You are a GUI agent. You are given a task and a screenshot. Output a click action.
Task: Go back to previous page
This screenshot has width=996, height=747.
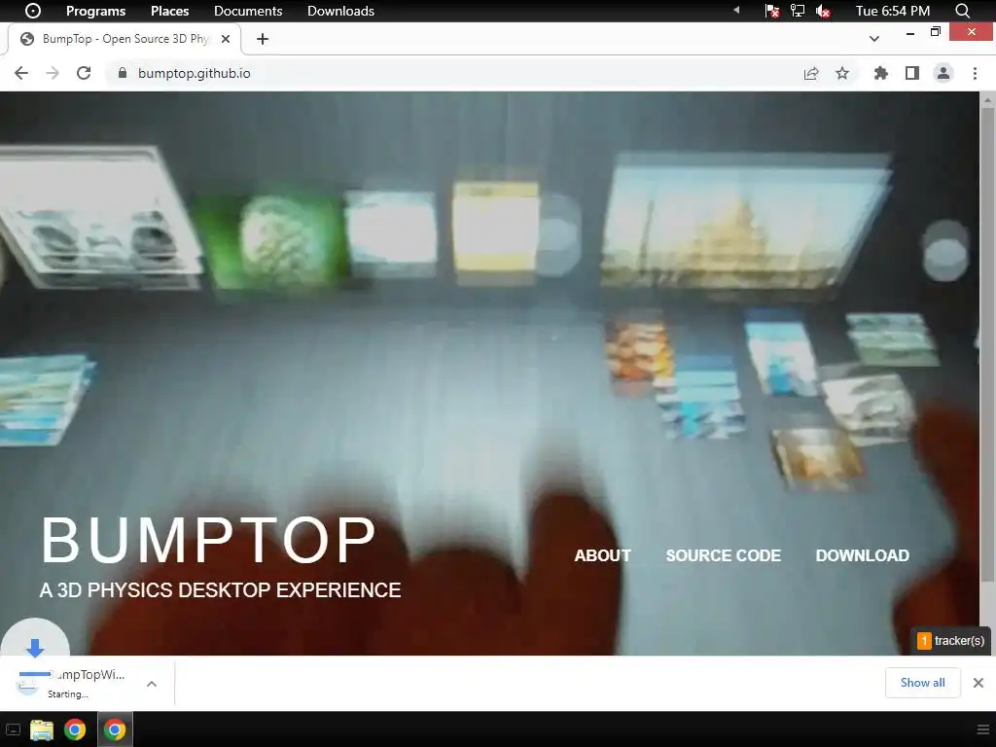click(21, 73)
